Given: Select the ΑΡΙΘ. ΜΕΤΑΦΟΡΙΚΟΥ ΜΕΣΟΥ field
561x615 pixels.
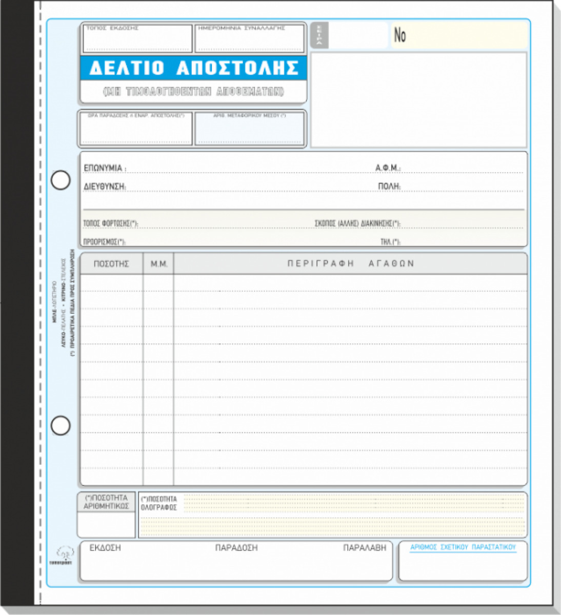Looking at the screenshot, I should (249, 130).
